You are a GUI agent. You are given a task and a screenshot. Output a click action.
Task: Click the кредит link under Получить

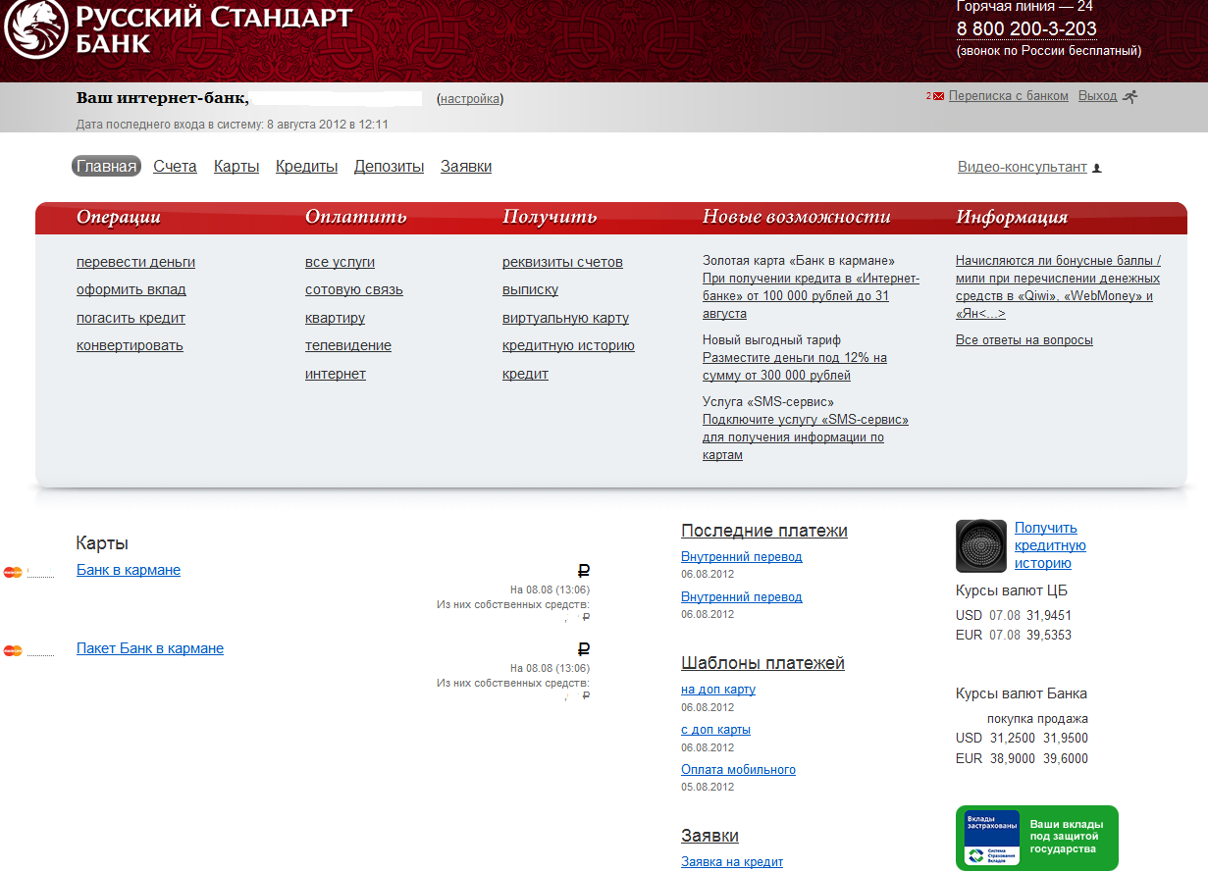coord(525,374)
